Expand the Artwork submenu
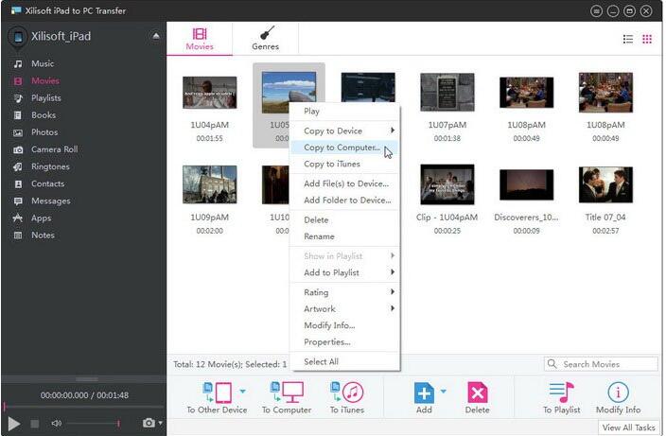This screenshot has width=666, height=436. coord(393,308)
